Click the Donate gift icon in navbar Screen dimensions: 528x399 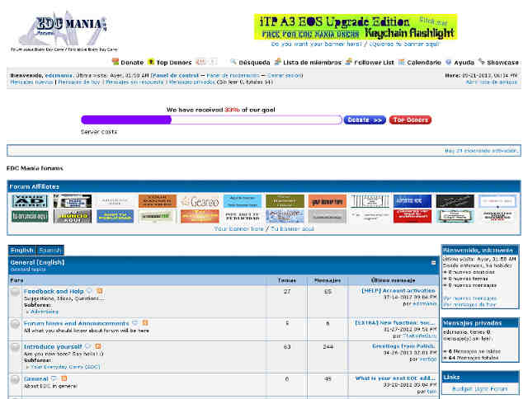[x=115, y=62]
